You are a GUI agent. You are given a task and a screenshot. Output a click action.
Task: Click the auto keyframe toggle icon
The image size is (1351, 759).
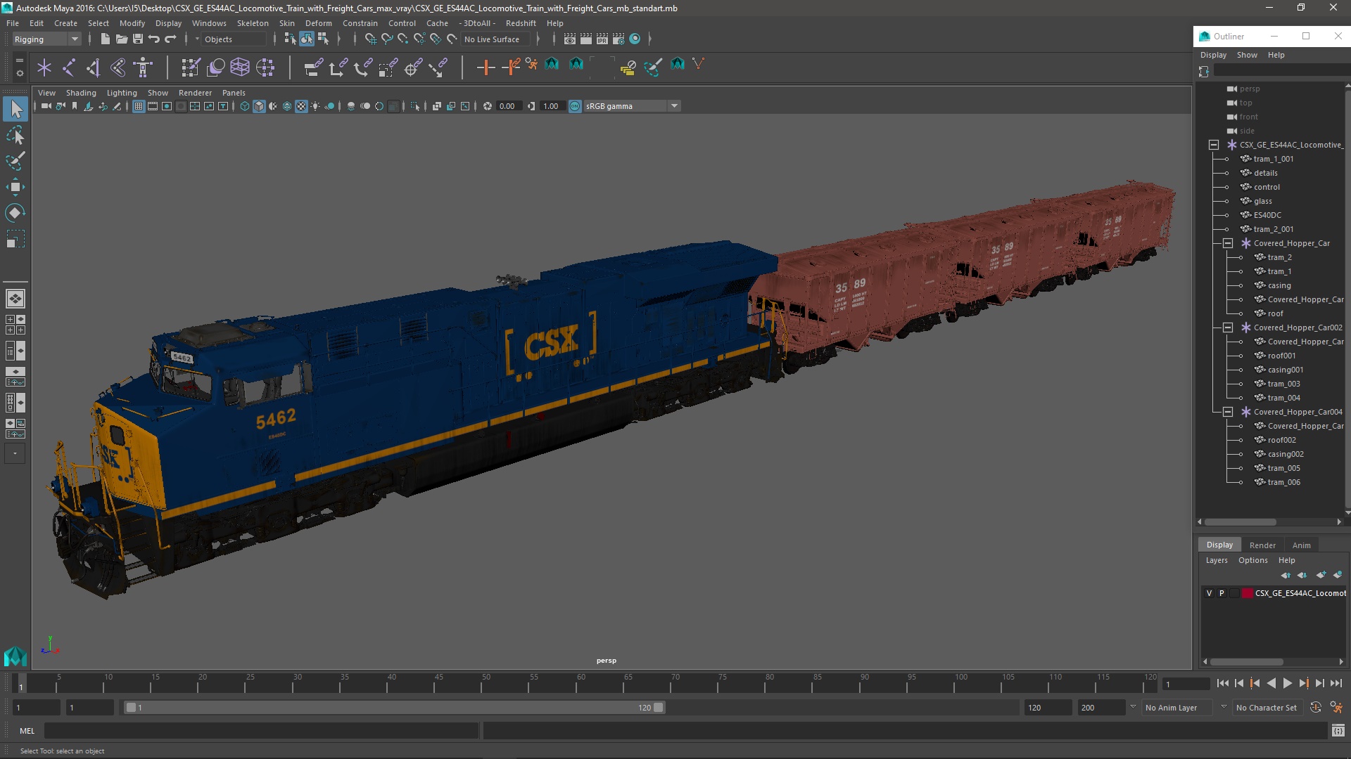click(1316, 708)
